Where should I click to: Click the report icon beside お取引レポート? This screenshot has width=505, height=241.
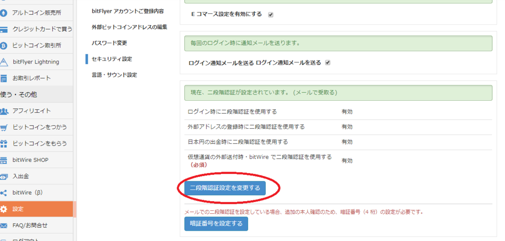coord(4,78)
